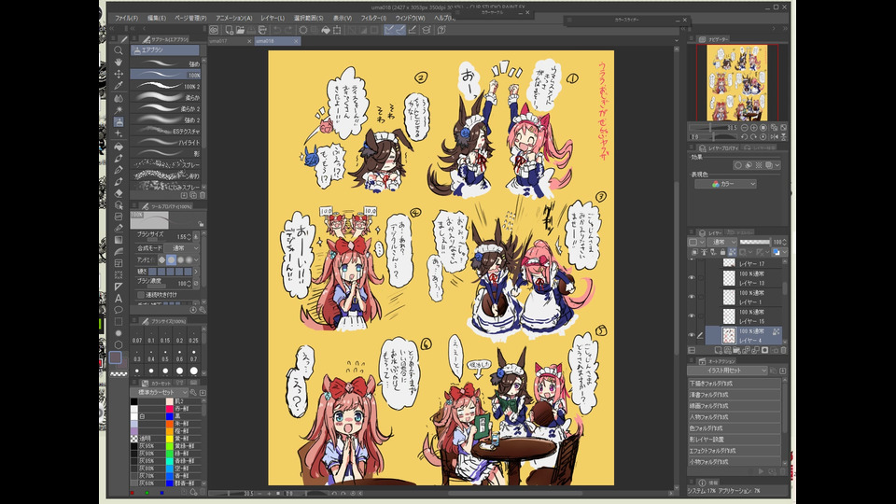Image resolution: width=896 pixels, height=504 pixels.
Task: Run the 影レイヤー設置 auto action
Action: [734, 440]
